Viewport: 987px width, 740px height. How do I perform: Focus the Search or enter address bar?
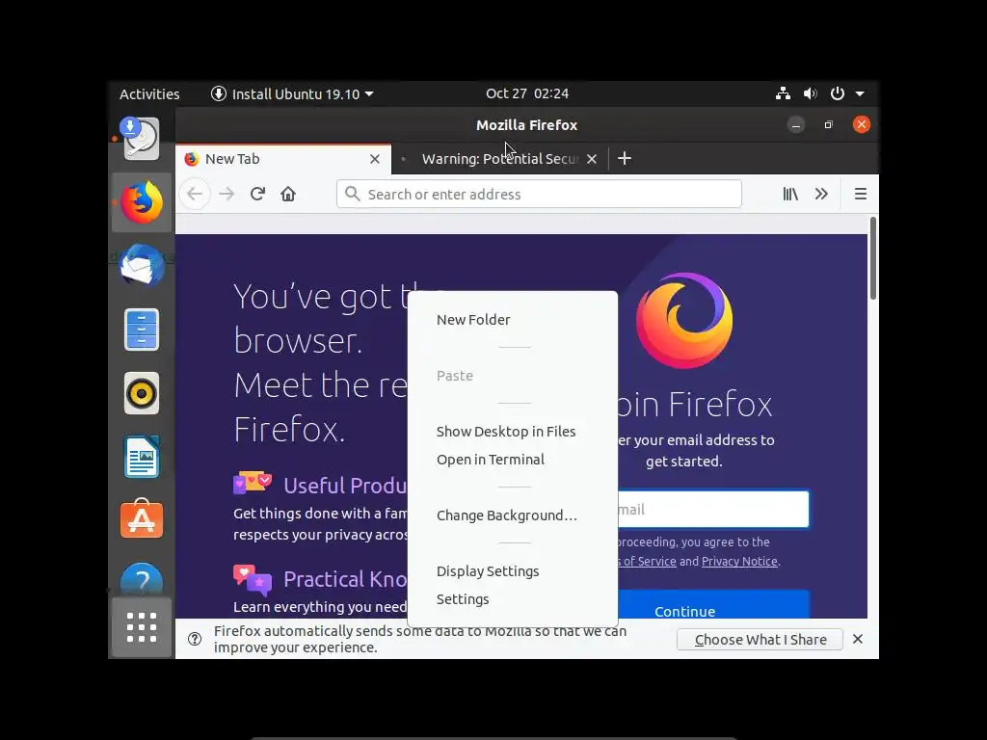click(x=539, y=194)
